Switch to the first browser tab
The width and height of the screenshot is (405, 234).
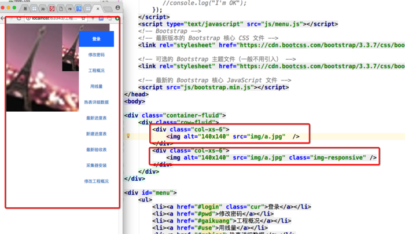pyautogui.click(x=25, y=9)
